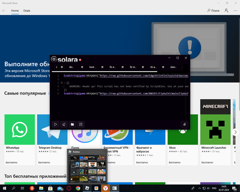
Task: Open the network icon in system tray
Action: coord(204,188)
